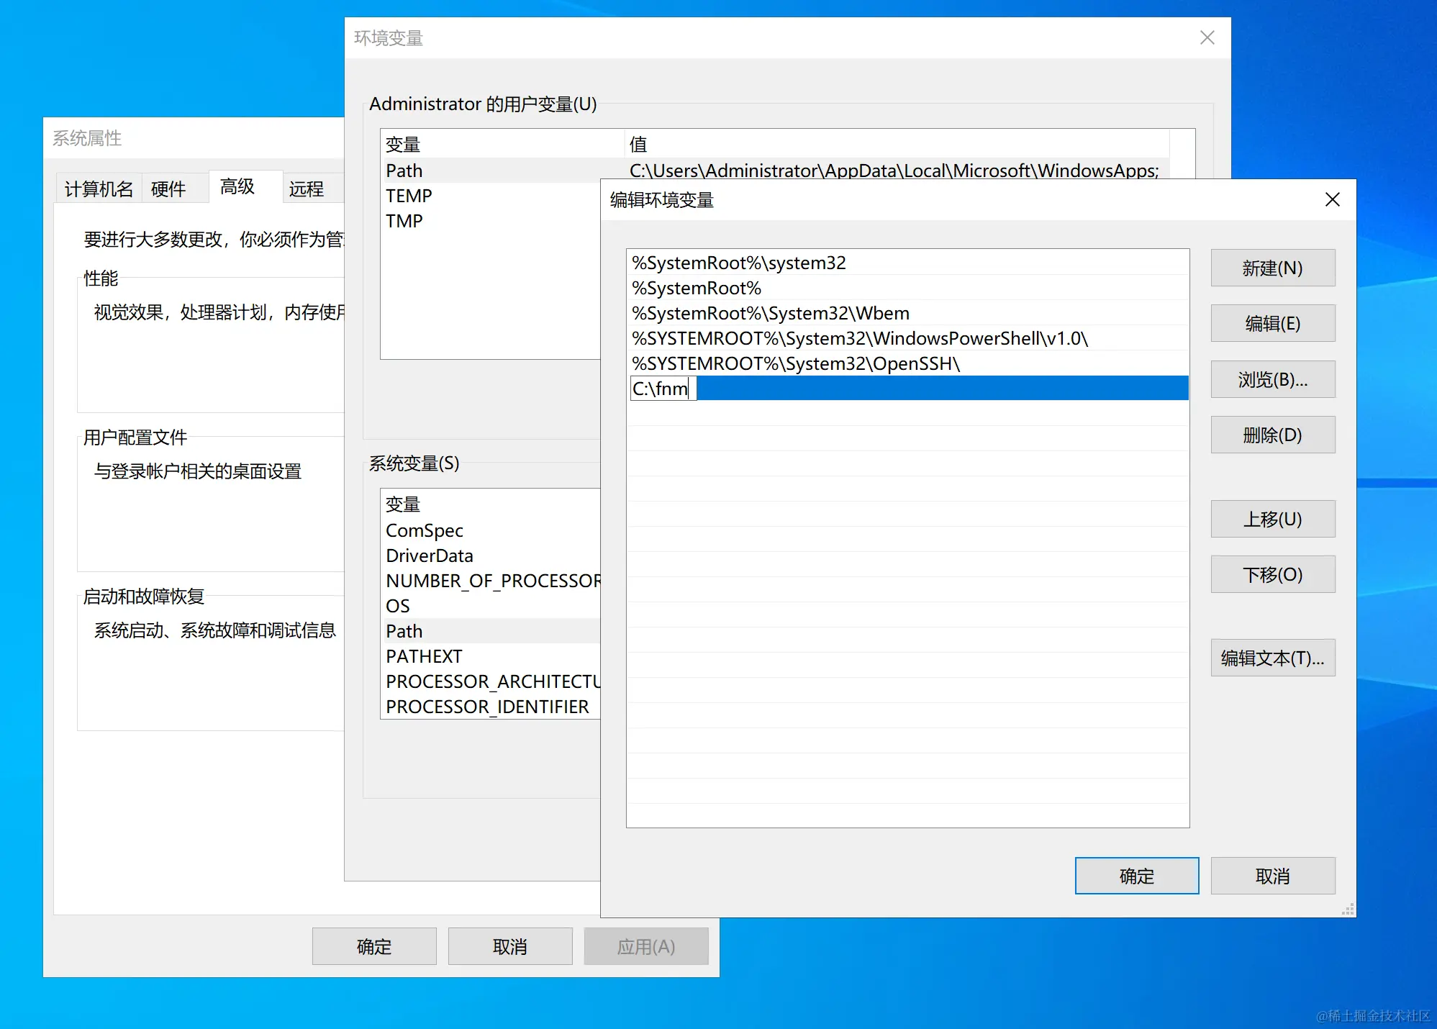Click 确定 in 系统属性 window
The width and height of the screenshot is (1437, 1029).
(373, 946)
